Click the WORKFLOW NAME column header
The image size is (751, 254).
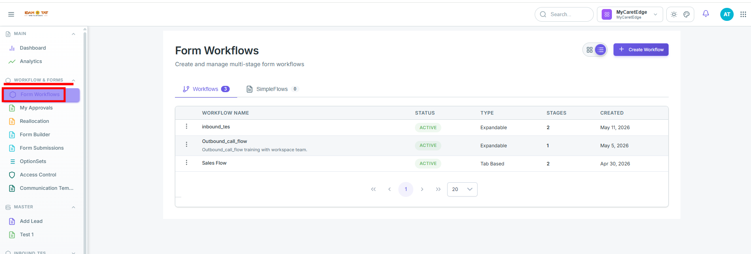coord(225,113)
